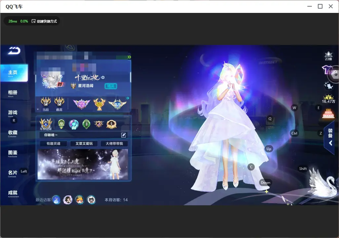Image resolution: width=339 pixels, height=238 pixels.
Task: Click the music note 86 medal
Action: pos(74,124)
